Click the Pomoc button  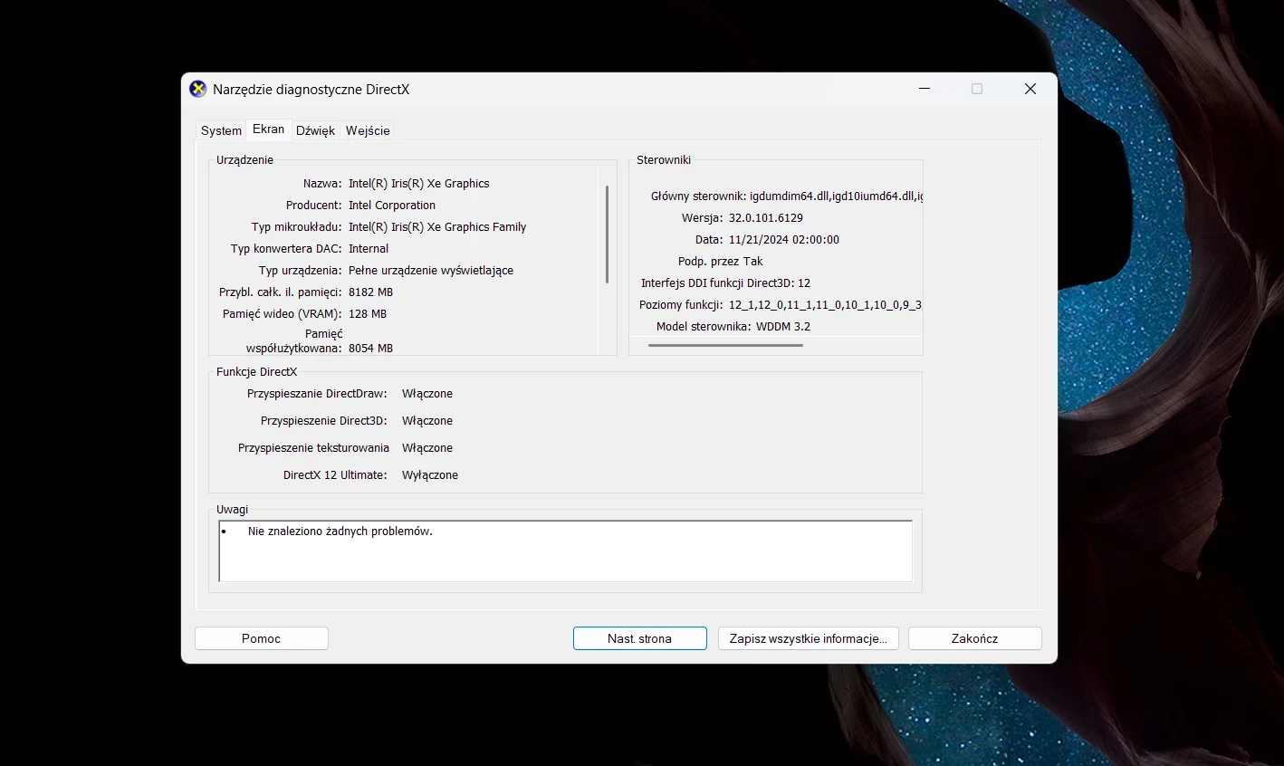point(262,638)
